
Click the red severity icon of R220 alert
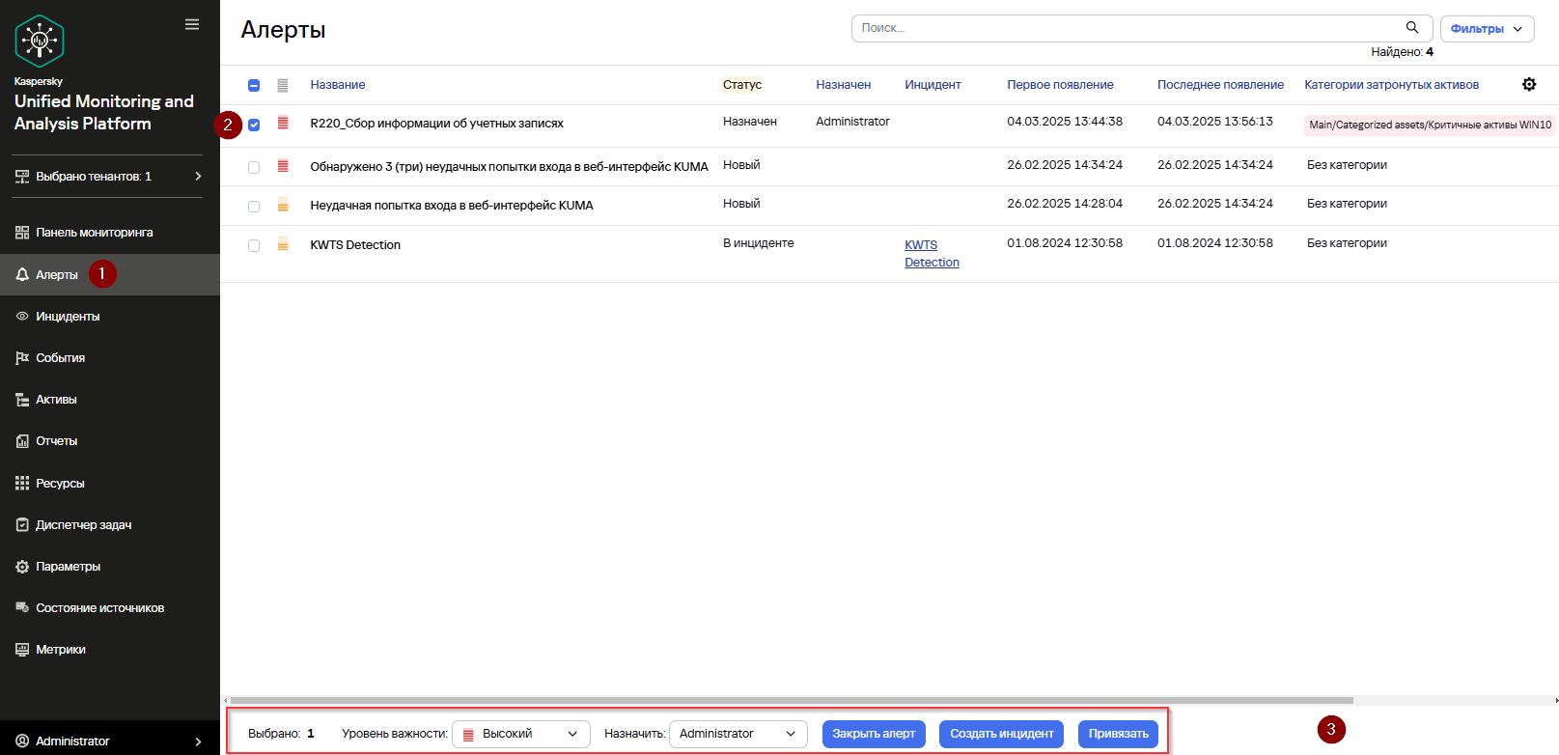coord(283,124)
